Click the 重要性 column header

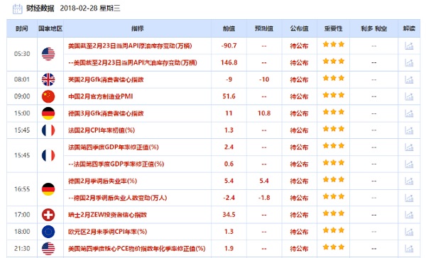[x=334, y=28]
